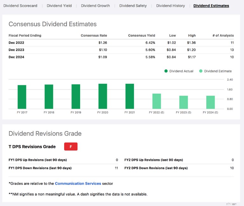Click the FY 2019 dividend bar
This screenshot has height=206, width=244.
click(76, 97)
